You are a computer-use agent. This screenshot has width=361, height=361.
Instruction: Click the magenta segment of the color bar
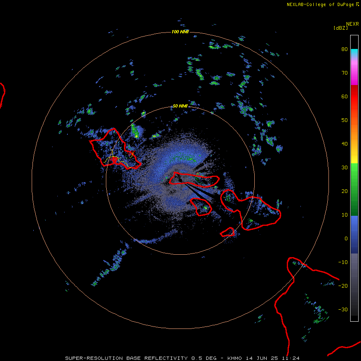tap(354, 79)
